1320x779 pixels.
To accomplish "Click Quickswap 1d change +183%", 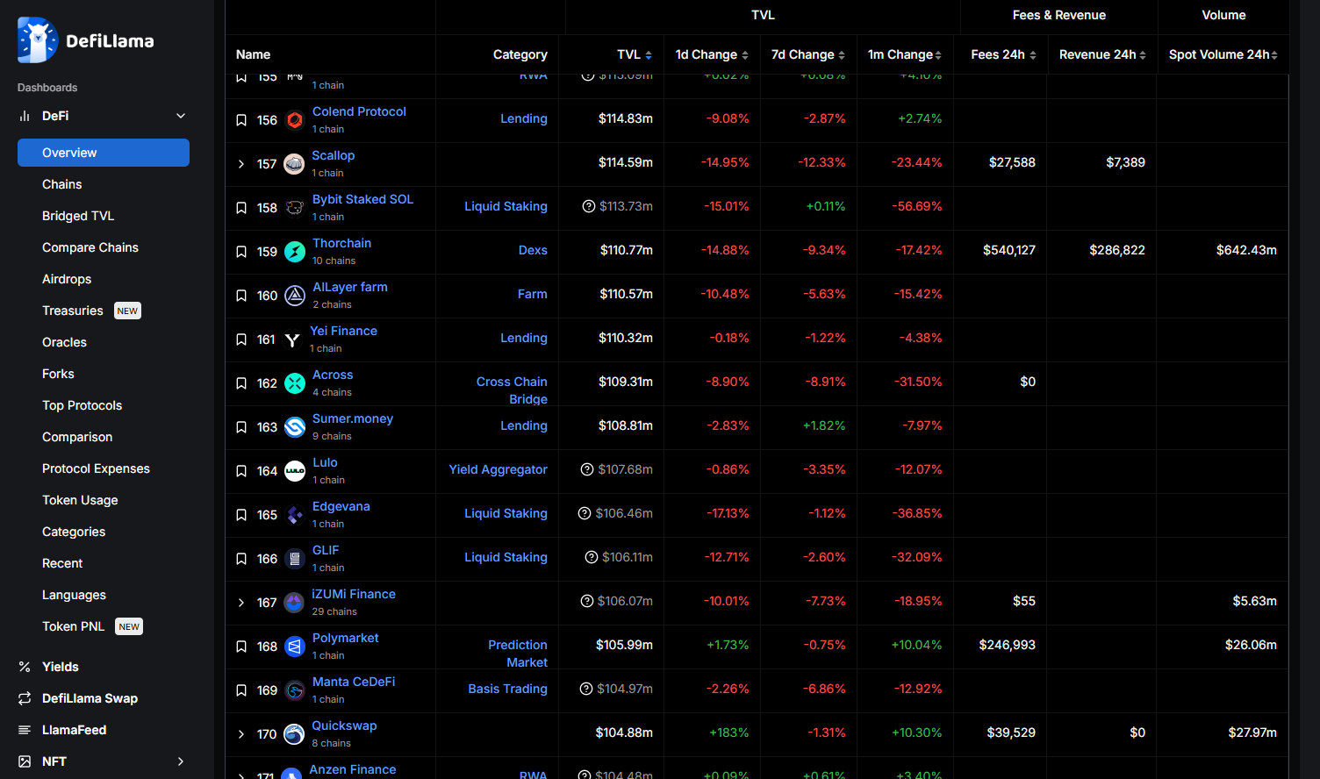I will [x=728, y=733].
